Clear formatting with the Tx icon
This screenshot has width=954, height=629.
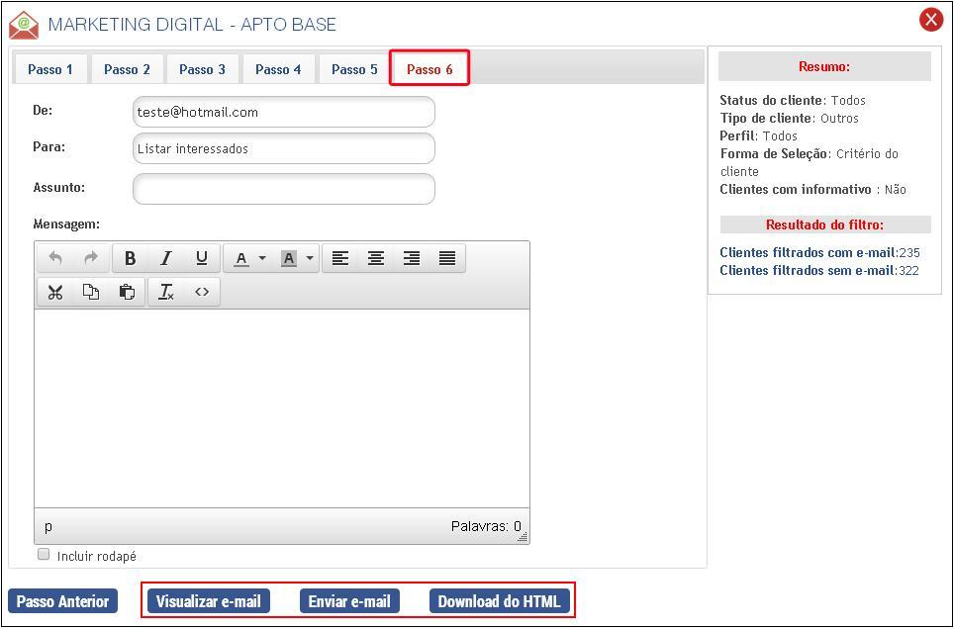coord(166,292)
